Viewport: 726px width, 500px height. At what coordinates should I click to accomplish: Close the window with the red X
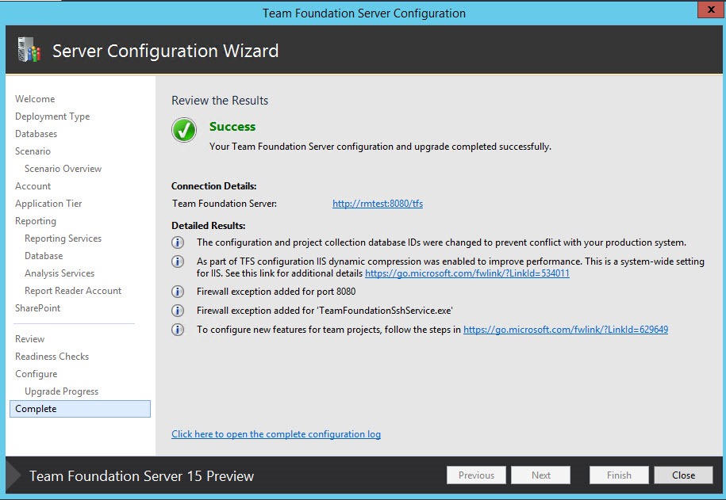click(x=711, y=10)
